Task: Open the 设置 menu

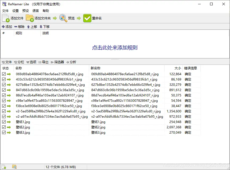Action: click(15, 11)
